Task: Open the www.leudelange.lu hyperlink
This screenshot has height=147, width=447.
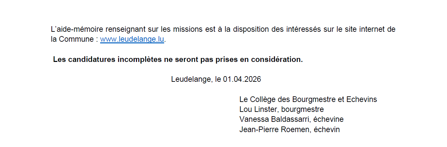Action: click(x=132, y=39)
